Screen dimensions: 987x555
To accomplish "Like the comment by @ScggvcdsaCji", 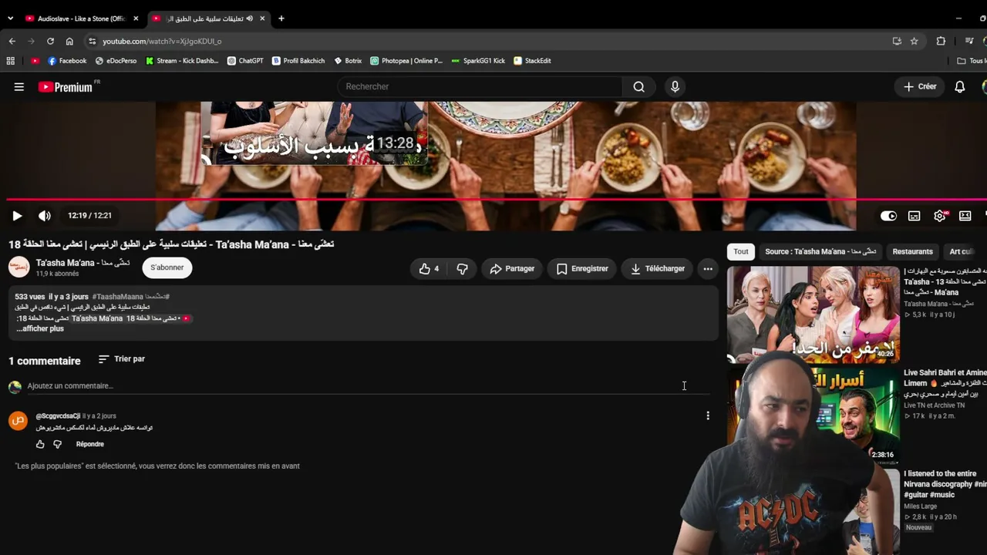I will (x=40, y=444).
